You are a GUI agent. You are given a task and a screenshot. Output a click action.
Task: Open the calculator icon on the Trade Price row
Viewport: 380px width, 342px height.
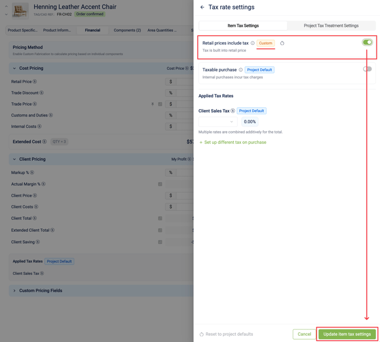(x=160, y=104)
